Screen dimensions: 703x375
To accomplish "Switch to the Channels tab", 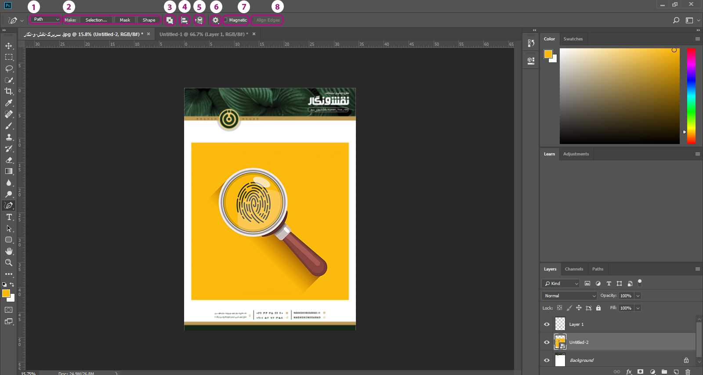I will pos(574,269).
